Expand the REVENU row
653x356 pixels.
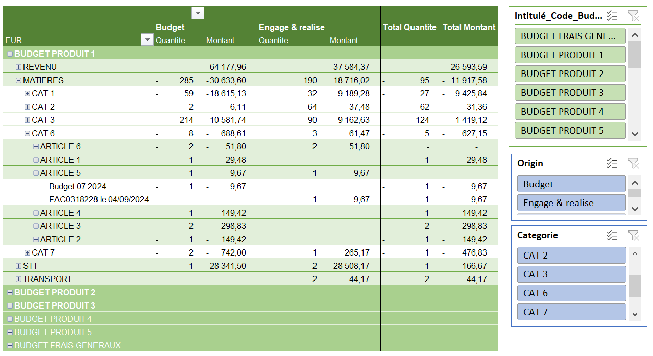pos(19,67)
